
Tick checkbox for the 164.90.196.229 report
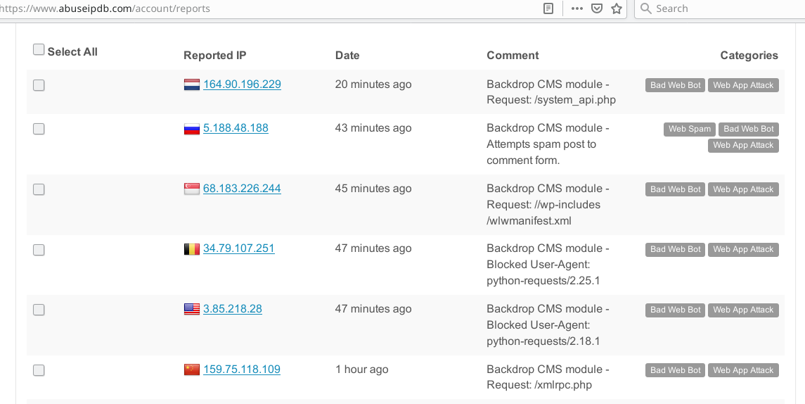point(39,85)
